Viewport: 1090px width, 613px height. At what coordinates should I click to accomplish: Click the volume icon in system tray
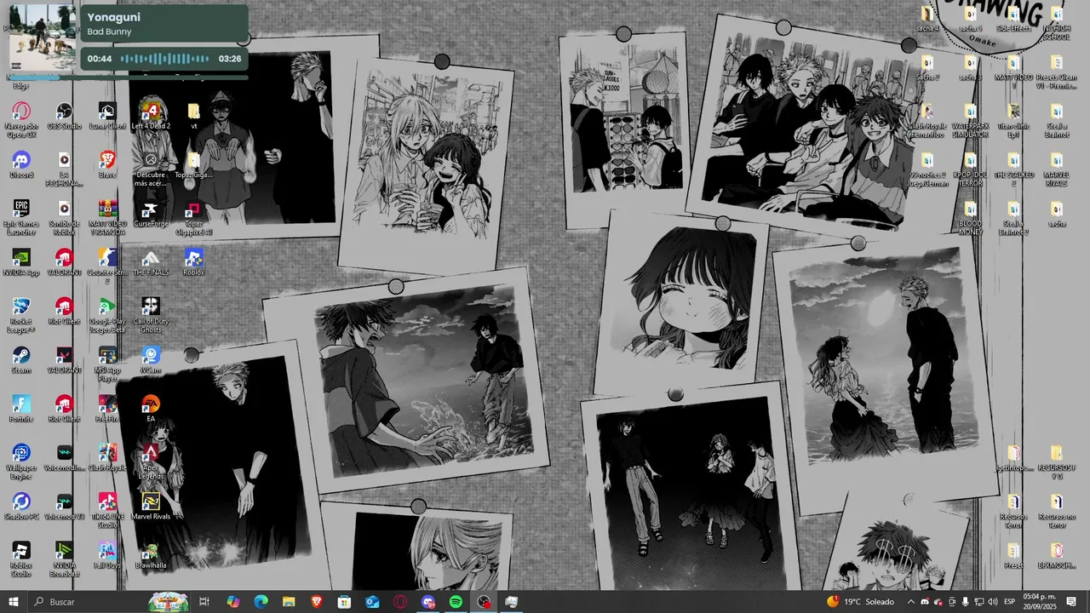[x=992, y=602]
